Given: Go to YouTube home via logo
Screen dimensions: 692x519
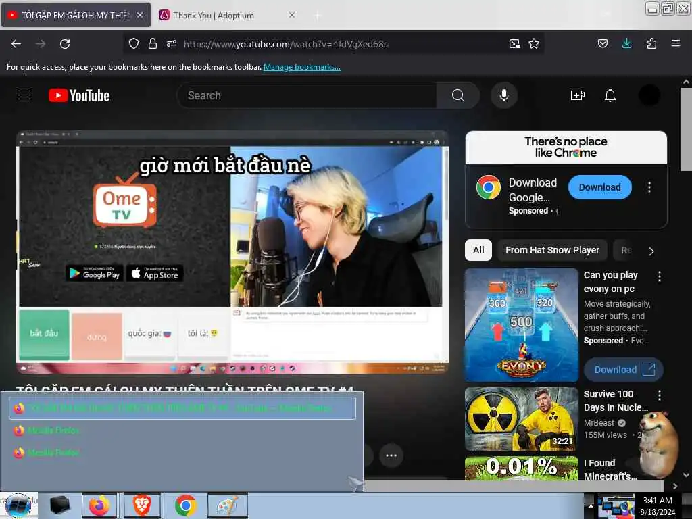Looking at the screenshot, I should [x=79, y=95].
